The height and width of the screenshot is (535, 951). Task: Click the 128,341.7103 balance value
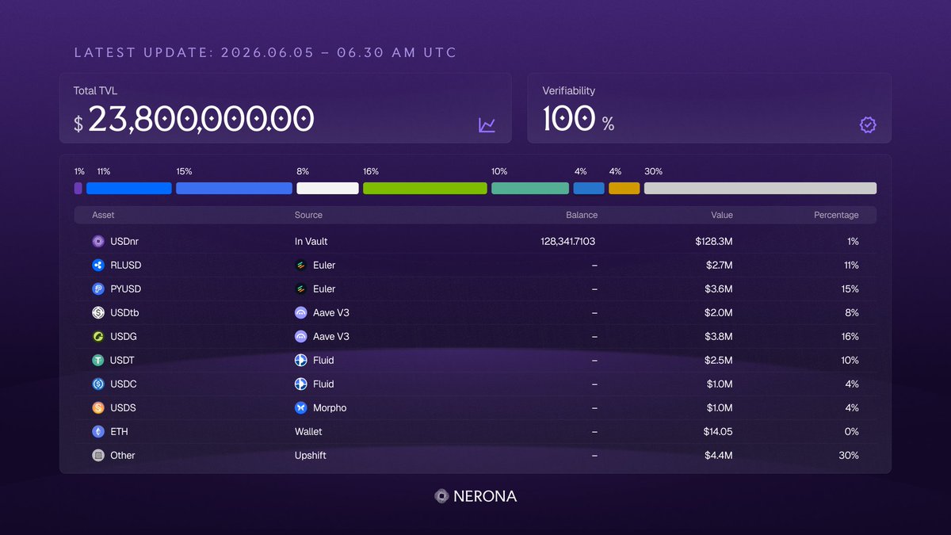[567, 241]
